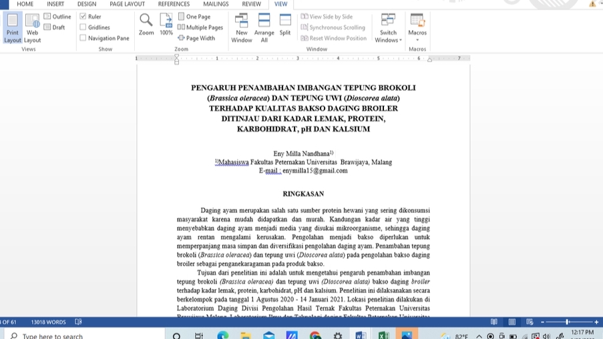The width and height of the screenshot is (603, 339).
Task: Click the right indent ruler marker
Action: point(429,59)
